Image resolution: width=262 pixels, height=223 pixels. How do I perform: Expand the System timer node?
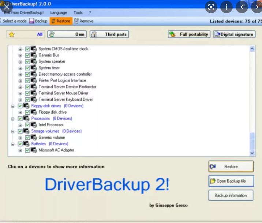pyautogui.click(x=20, y=68)
